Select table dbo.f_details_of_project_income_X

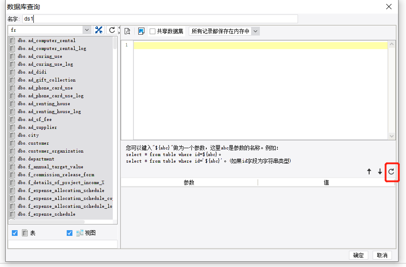coord(61,182)
